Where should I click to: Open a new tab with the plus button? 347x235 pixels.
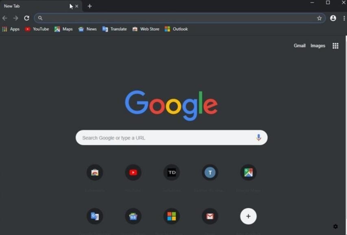89,6
